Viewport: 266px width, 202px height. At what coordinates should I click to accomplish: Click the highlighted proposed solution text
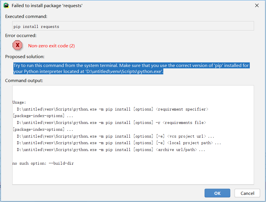[x=131, y=68]
